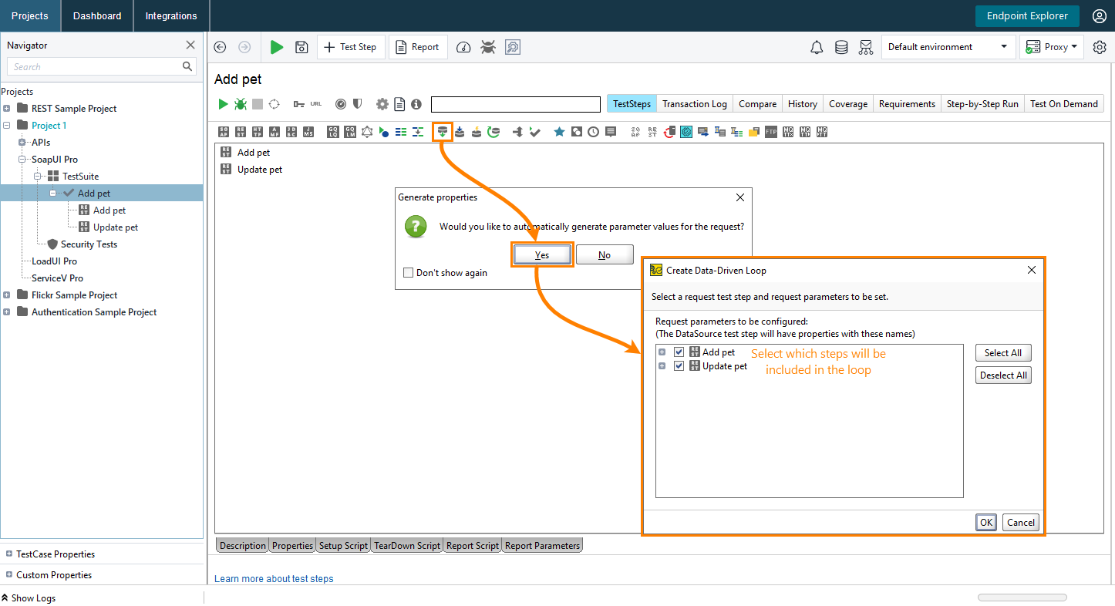Click the Save floppy disk icon
The width and height of the screenshot is (1115, 606).
pyautogui.click(x=301, y=47)
